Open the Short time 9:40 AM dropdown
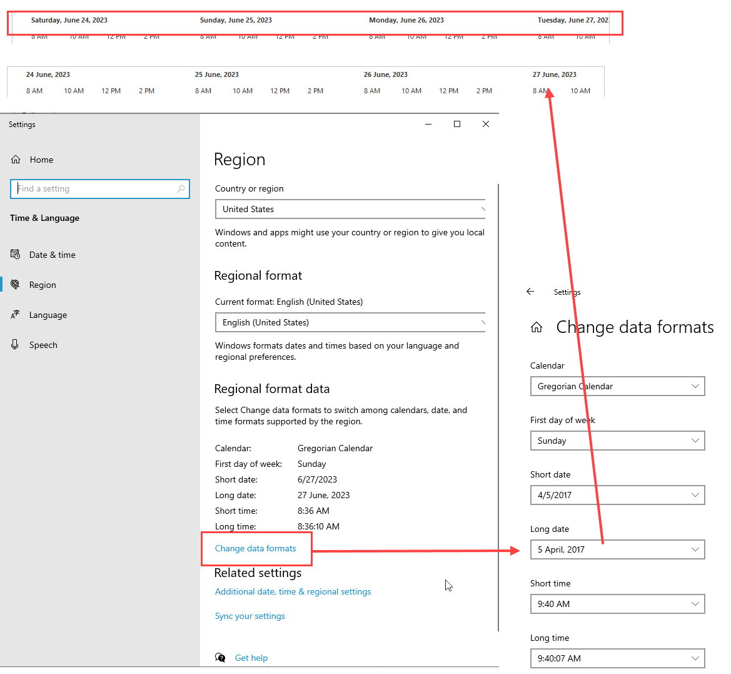 pos(617,604)
